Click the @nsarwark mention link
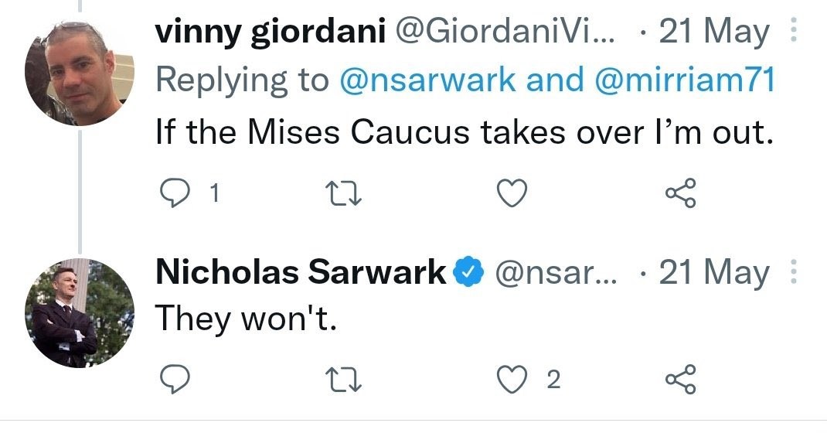Image resolution: width=827 pixels, height=433 pixels. [x=427, y=80]
